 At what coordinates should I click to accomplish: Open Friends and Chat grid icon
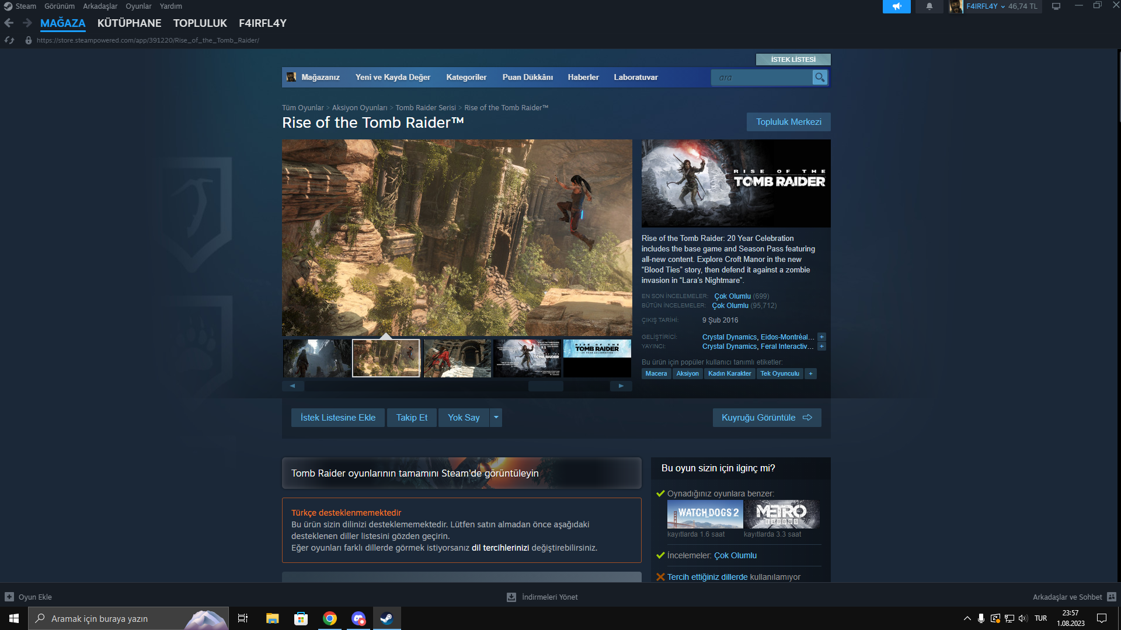1112,597
